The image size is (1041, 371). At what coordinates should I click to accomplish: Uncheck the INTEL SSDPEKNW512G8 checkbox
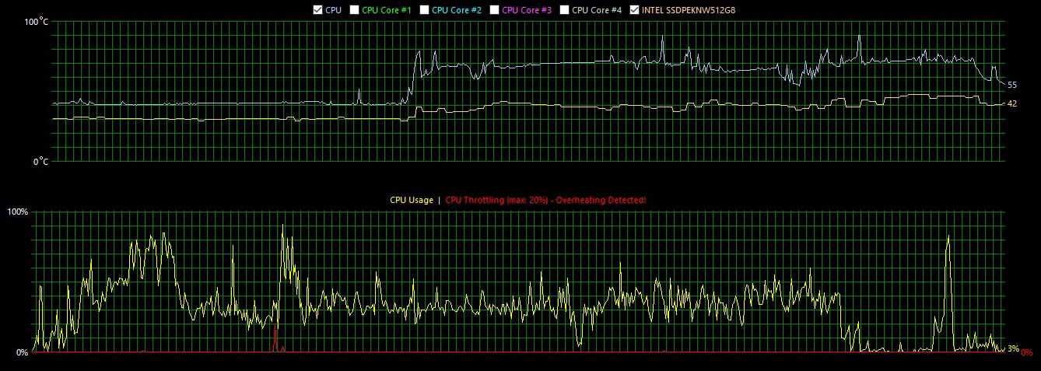coord(635,10)
